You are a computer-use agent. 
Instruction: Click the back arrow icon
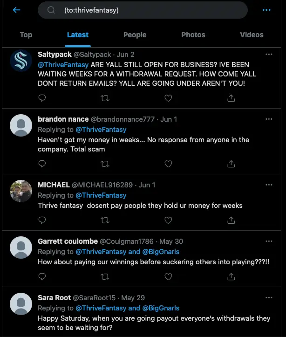pos(17,10)
